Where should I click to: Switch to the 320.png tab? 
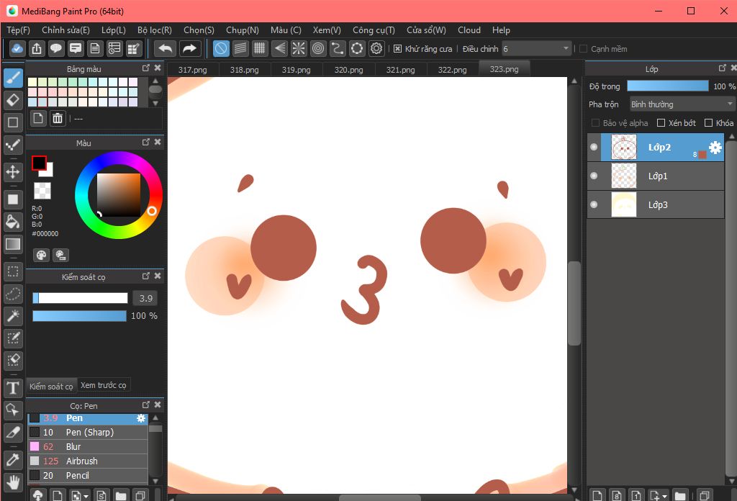[349, 70]
